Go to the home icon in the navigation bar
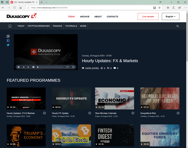 pos(10,26)
